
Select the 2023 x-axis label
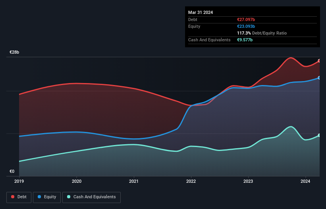[x=248, y=181]
